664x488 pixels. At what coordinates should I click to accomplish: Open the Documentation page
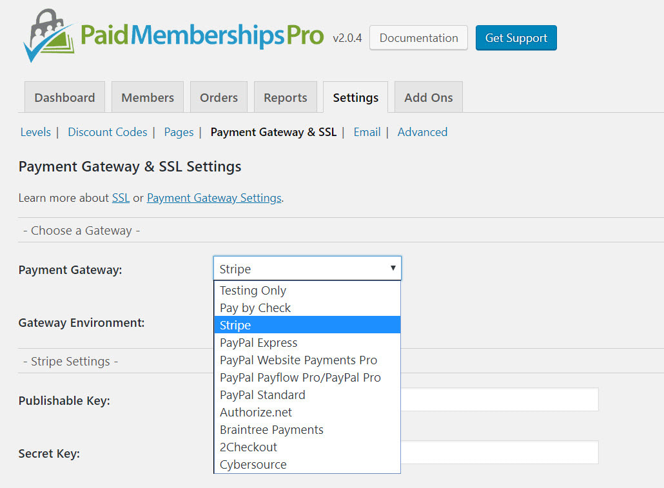[x=418, y=37]
